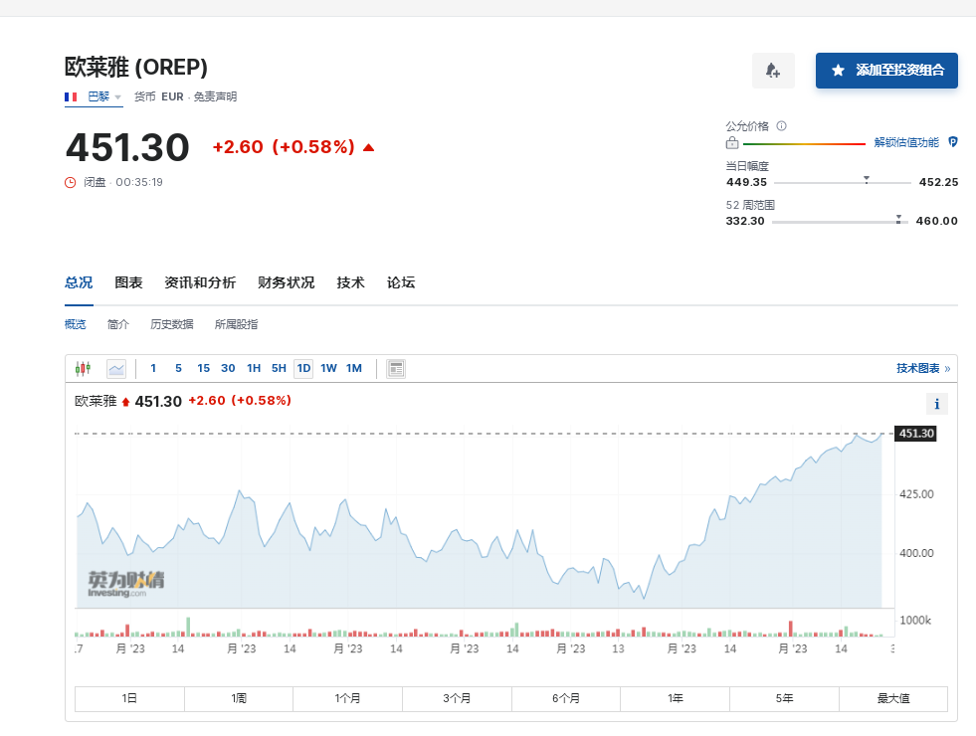
Task: Show 1日 chart range
Action: (129, 698)
